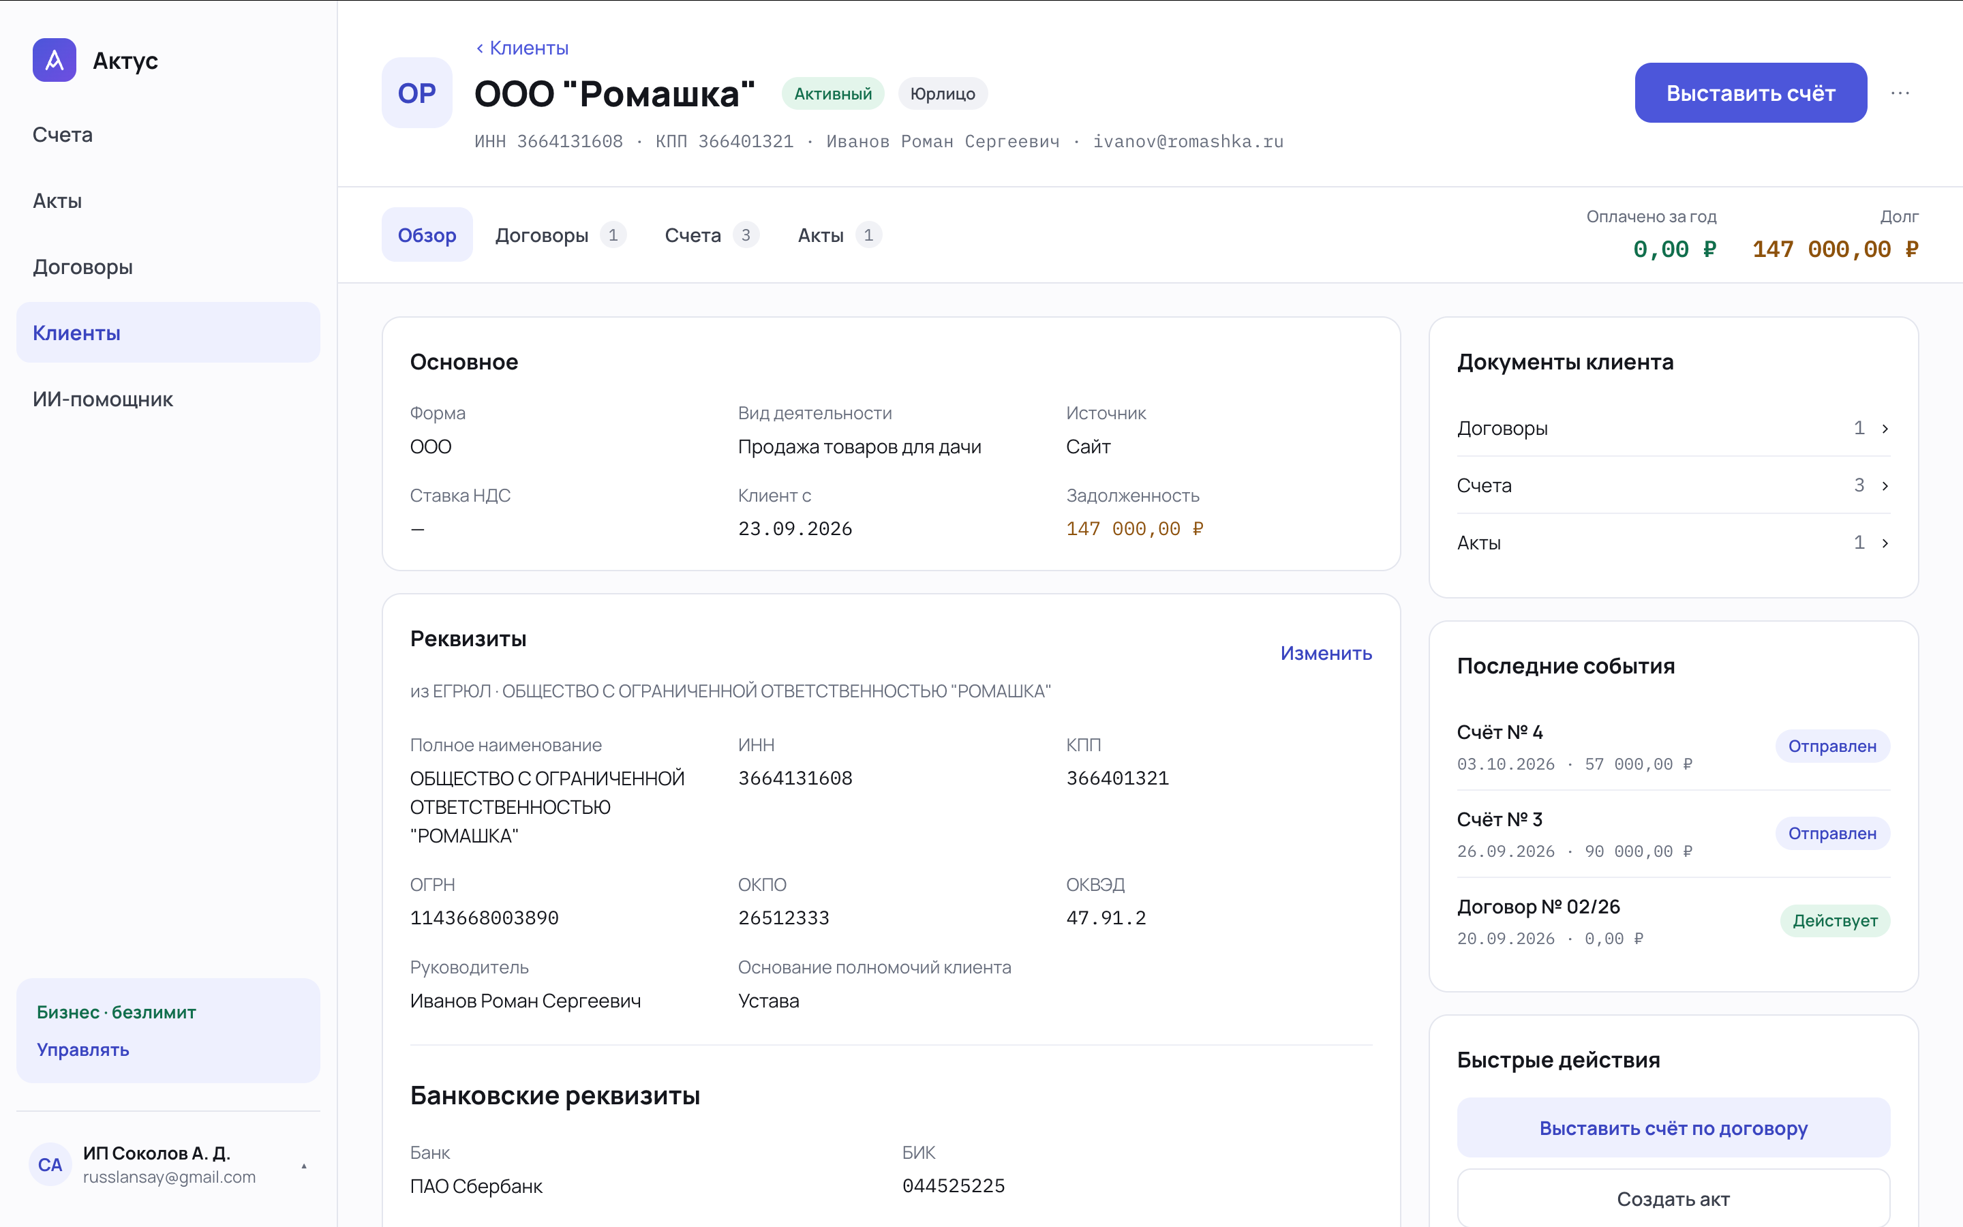Click the CA user avatar
This screenshot has height=1227, width=1963.
50,1164
